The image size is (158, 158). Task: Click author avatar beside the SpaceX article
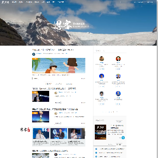click(56, 93)
